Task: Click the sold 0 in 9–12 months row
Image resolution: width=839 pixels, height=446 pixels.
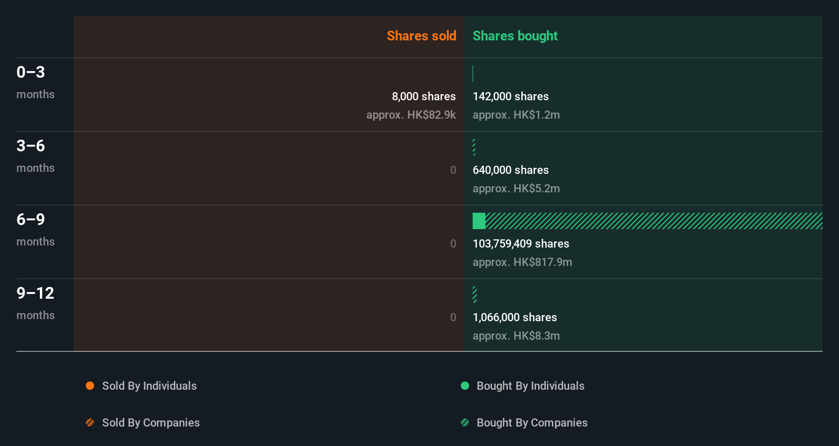Action: [453, 317]
